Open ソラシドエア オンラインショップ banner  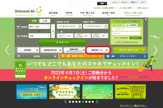130,92
